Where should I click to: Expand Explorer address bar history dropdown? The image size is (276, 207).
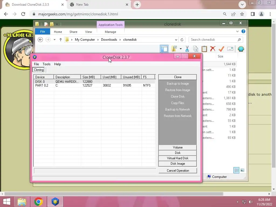176,40
